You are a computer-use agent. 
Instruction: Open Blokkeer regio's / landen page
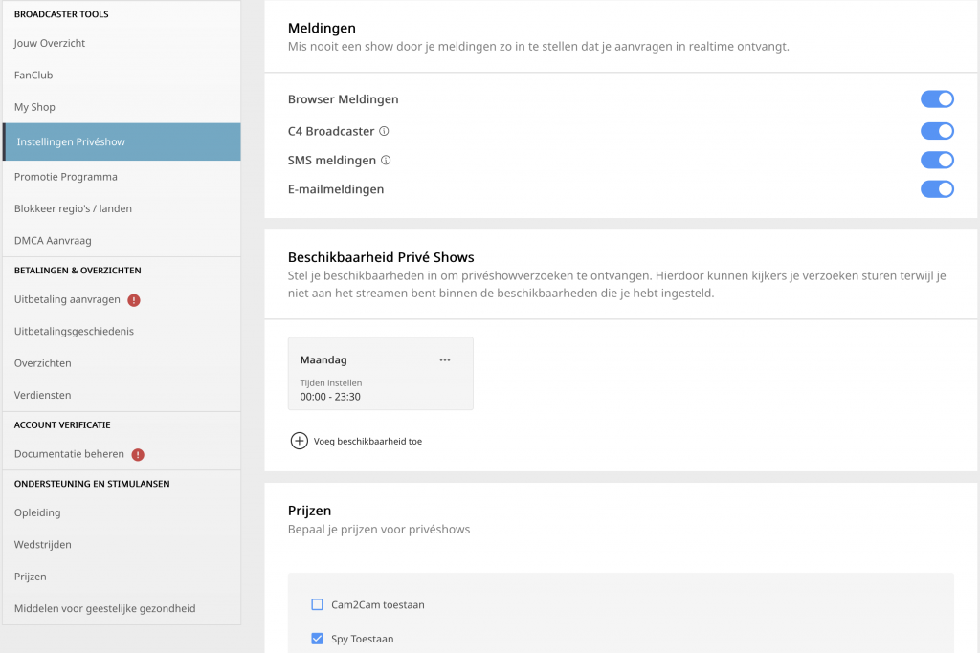(73, 208)
